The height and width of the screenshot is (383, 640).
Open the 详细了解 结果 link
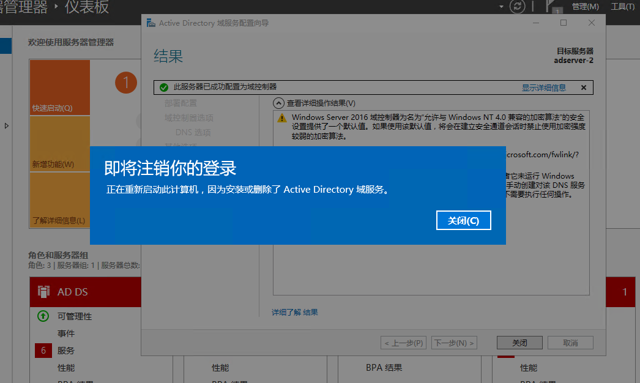pyautogui.click(x=295, y=313)
